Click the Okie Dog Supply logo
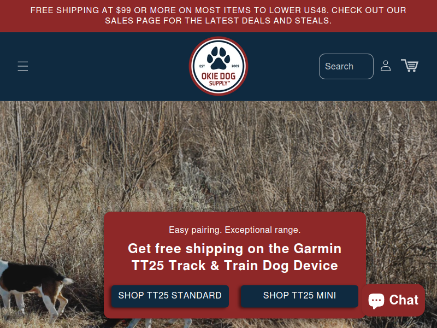Viewport: 437px width, 328px height. [218, 66]
